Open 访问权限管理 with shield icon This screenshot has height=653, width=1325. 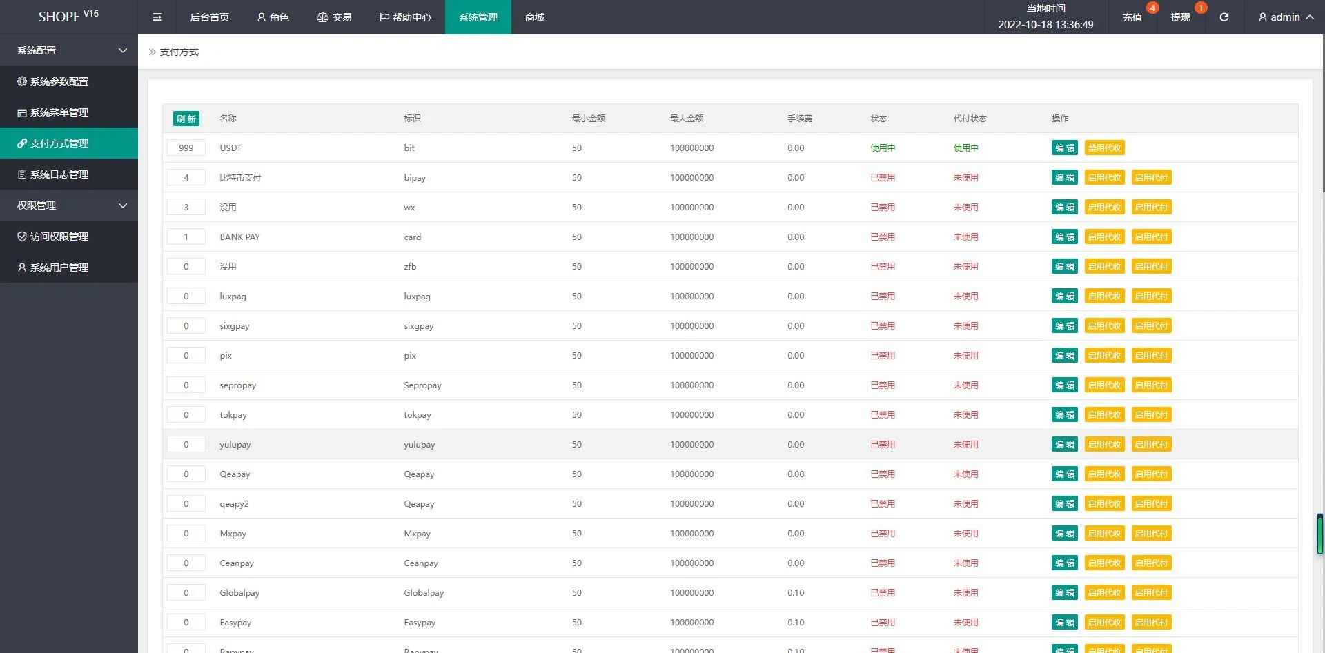coord(59,237)
